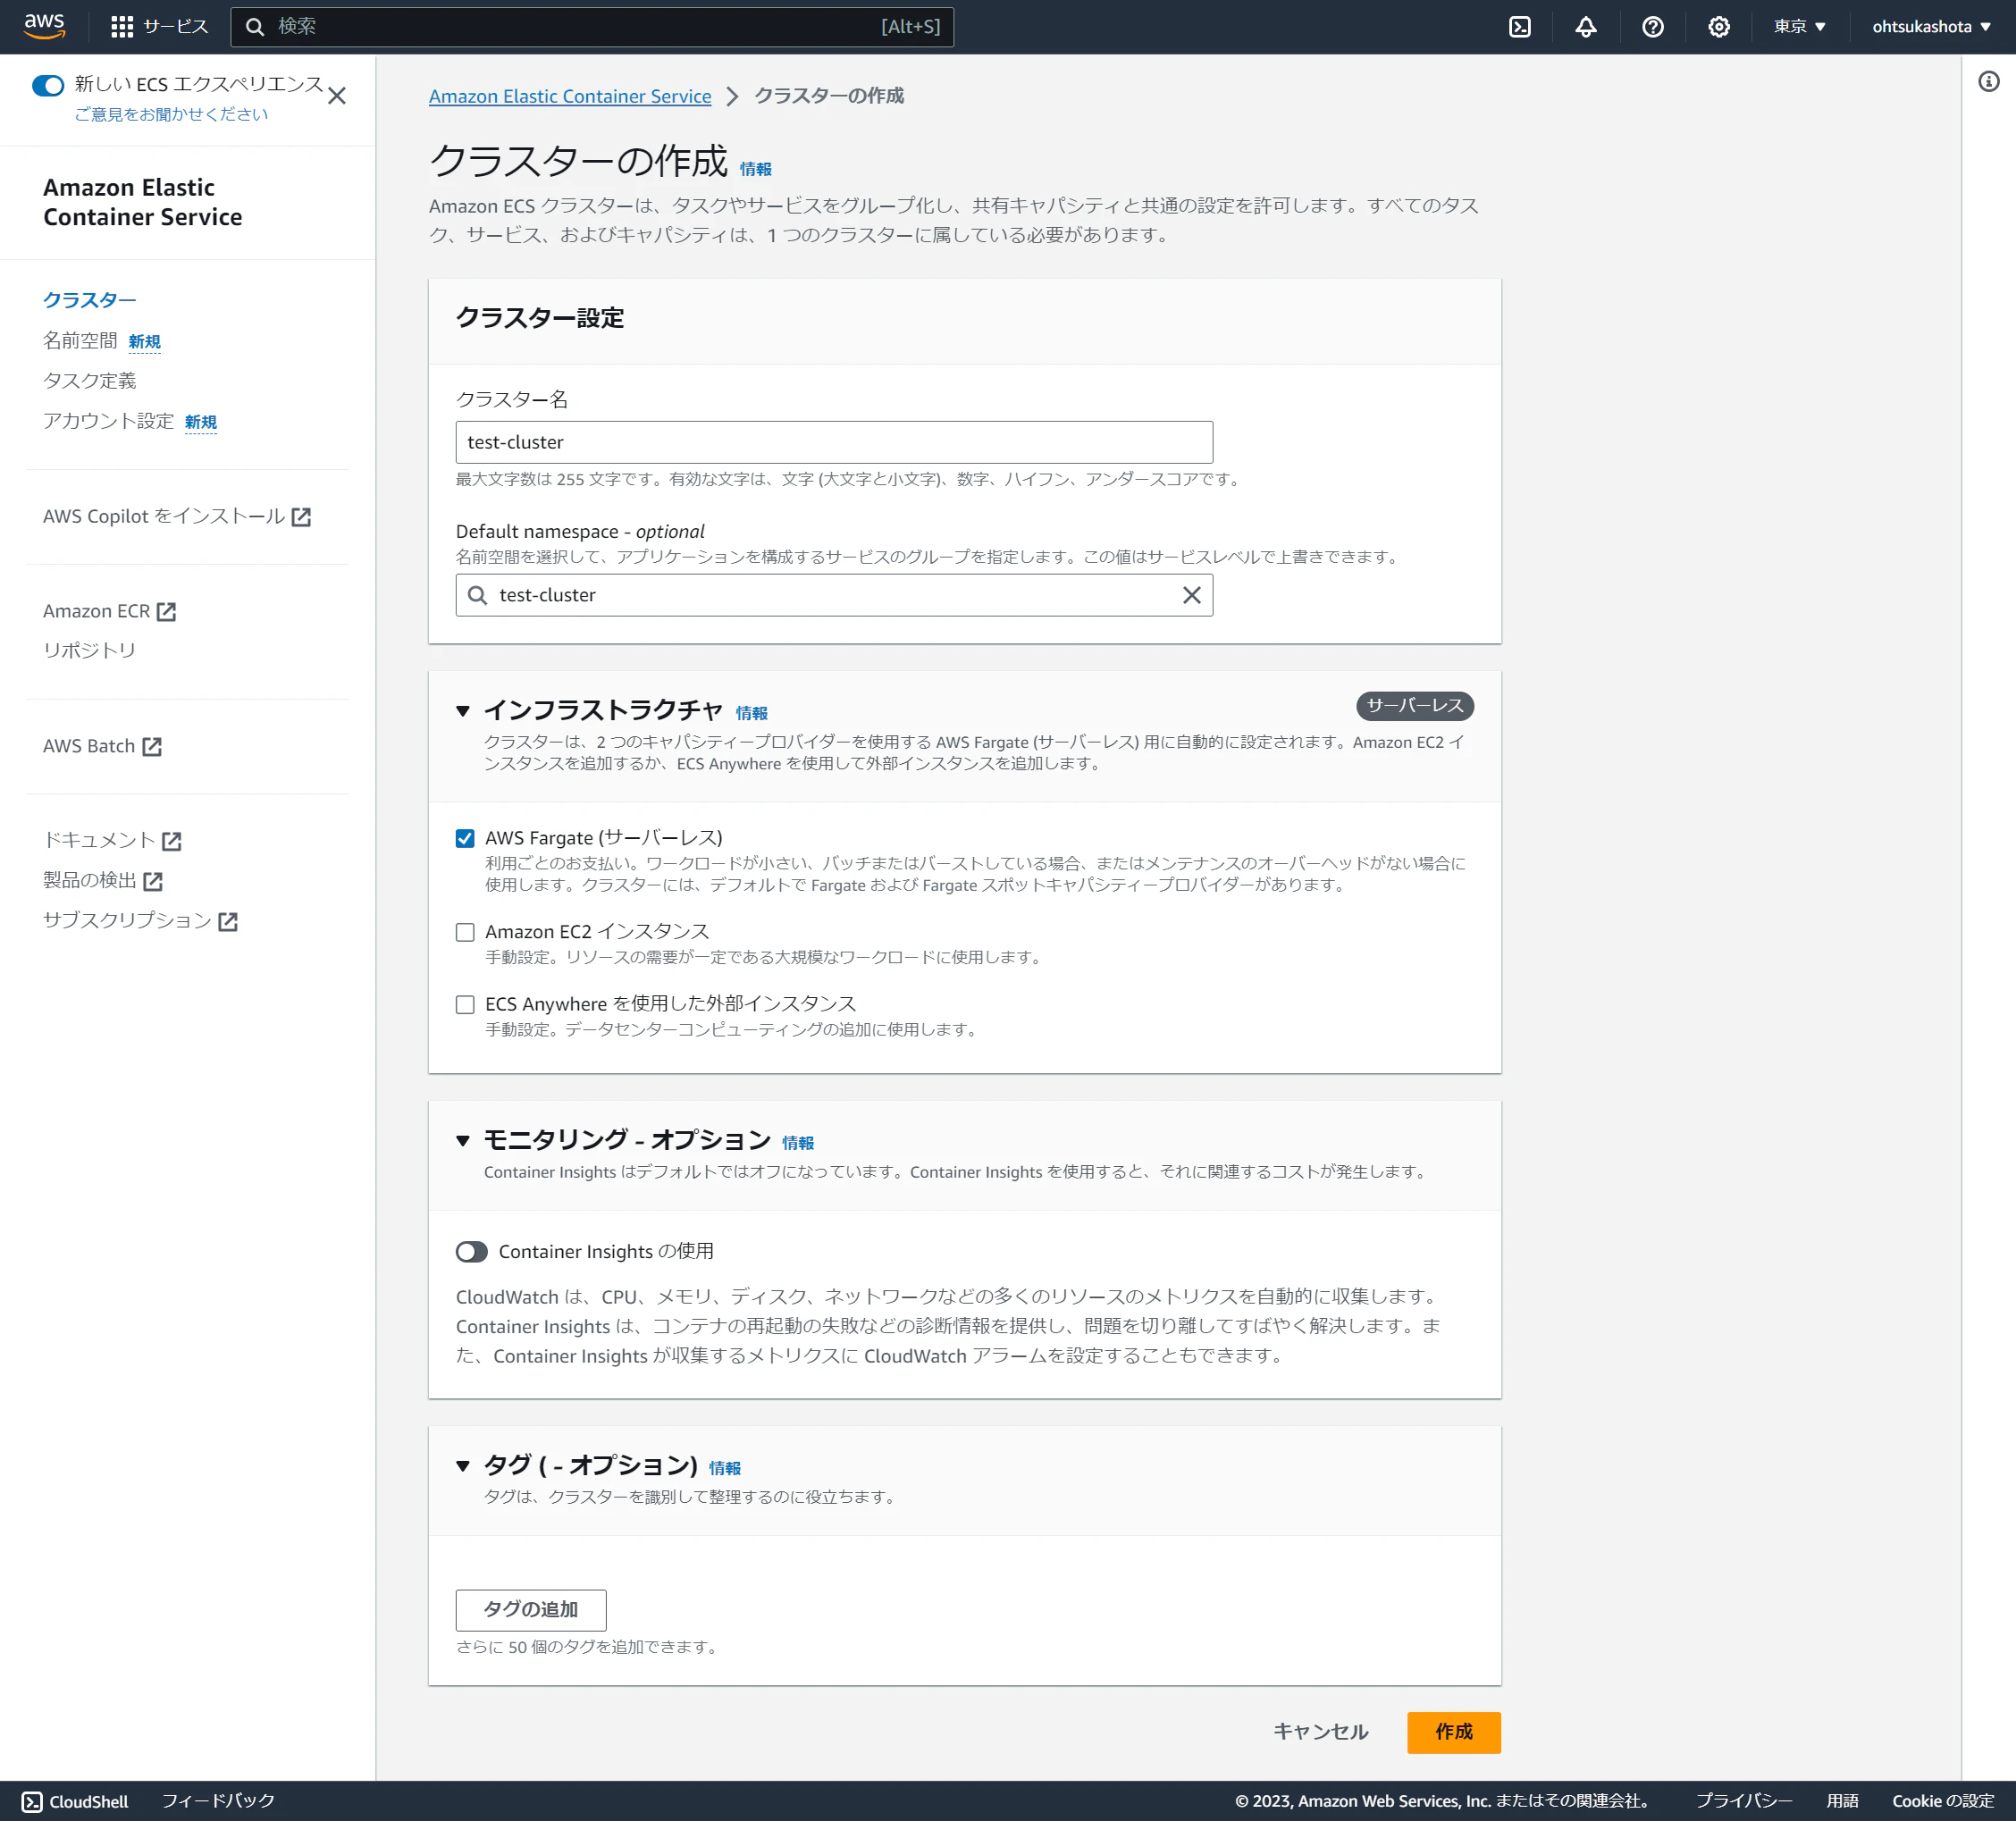Select クラスター in the sidebar
The image size is (2016, 1821).
pos(90,300)
